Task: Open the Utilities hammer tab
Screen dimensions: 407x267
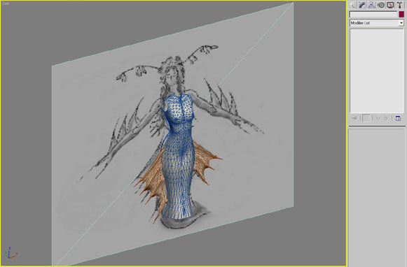Action: [x=400, y=5]
